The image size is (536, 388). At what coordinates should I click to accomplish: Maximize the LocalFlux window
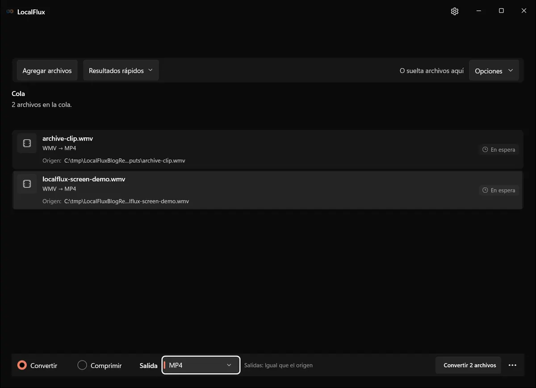point(501,11)
